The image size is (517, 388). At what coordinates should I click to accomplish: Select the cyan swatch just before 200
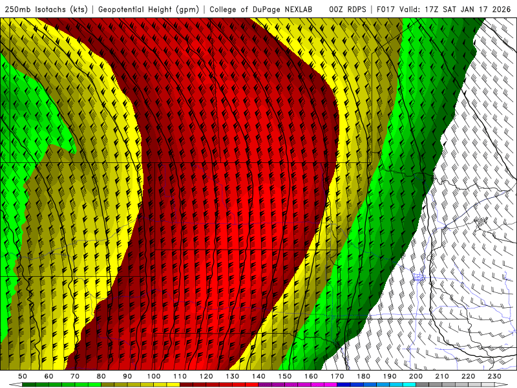tap(409, 385)
